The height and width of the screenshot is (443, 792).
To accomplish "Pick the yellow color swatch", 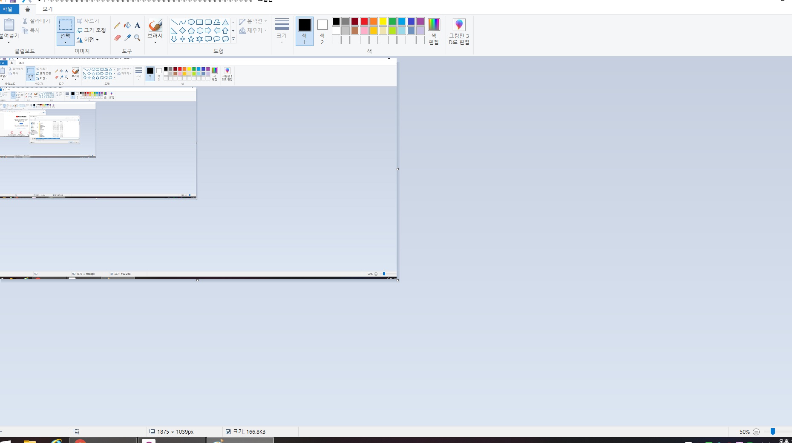I will (383, 21).
